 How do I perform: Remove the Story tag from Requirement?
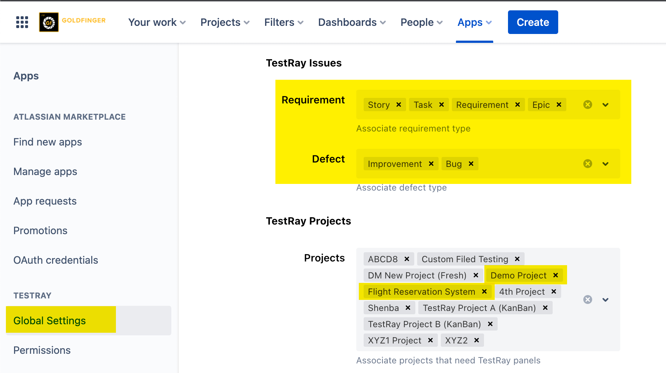click(x=399, y=105)
